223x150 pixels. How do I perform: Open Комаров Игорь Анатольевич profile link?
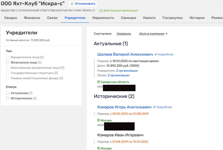tap(124, 107)
